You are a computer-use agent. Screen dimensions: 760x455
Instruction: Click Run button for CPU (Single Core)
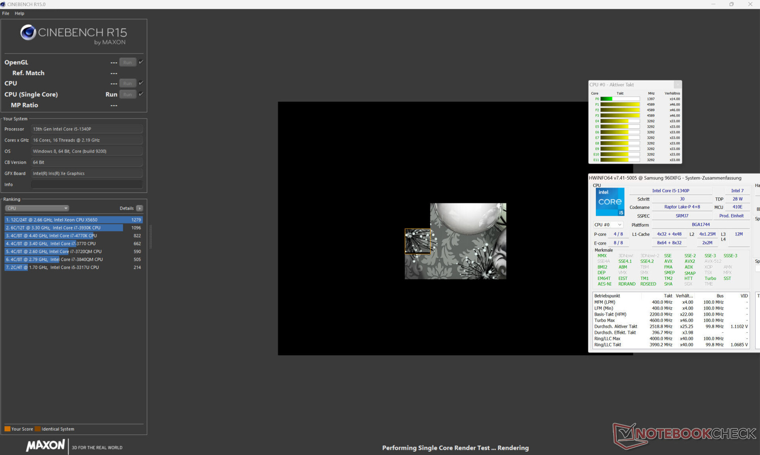point(127,95)
